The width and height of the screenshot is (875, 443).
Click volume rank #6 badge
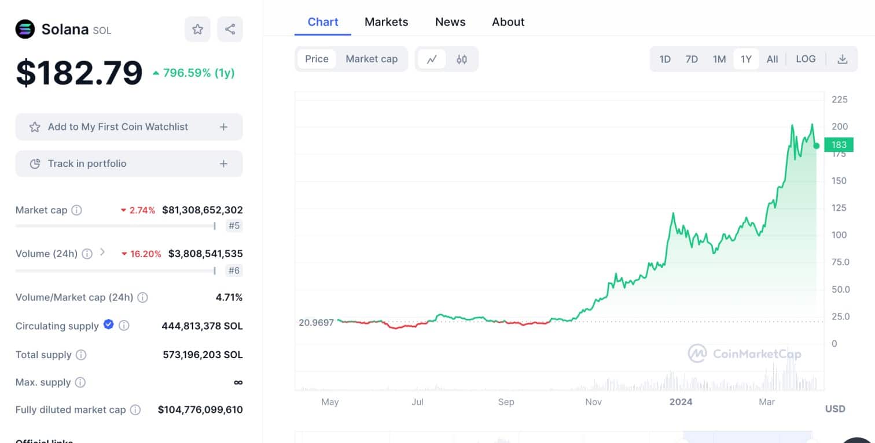click(234, 270)
